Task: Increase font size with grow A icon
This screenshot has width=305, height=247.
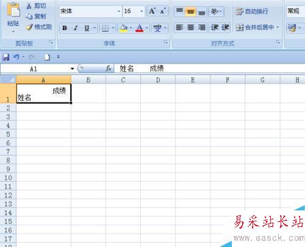Action: click(x=152, y=11)
